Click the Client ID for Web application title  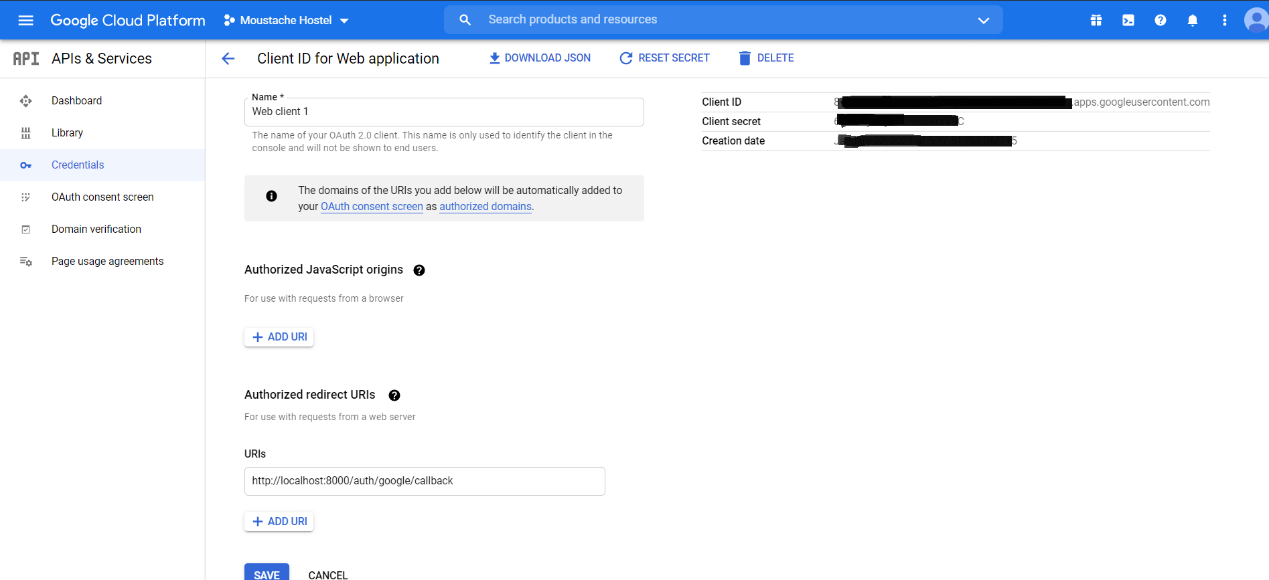pyautogui.click(x=348, y=59)
